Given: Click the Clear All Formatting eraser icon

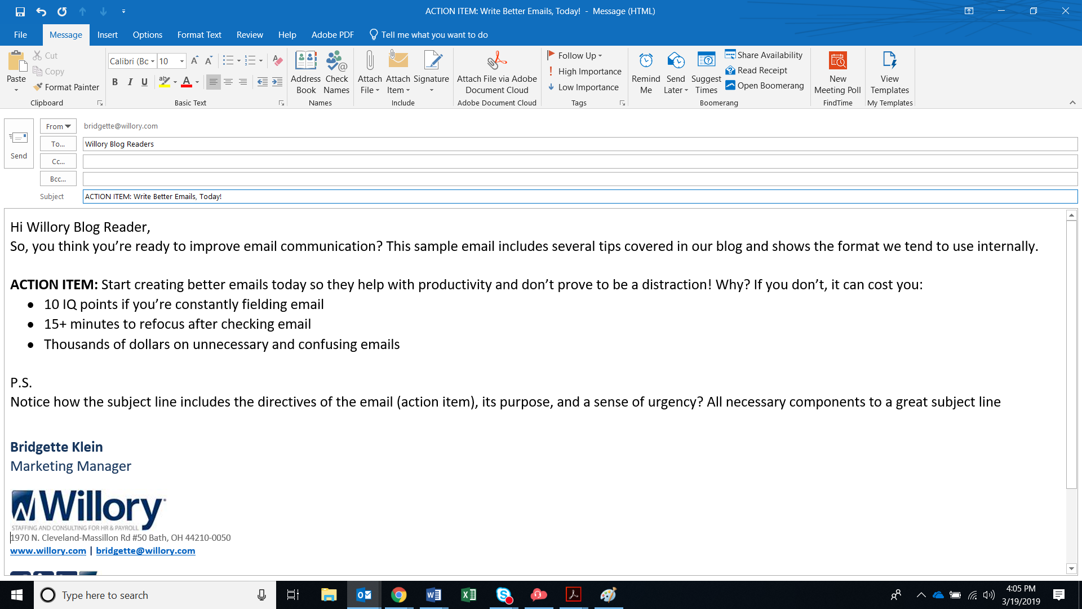Looking at the screenshot, I should click(277, 61).
